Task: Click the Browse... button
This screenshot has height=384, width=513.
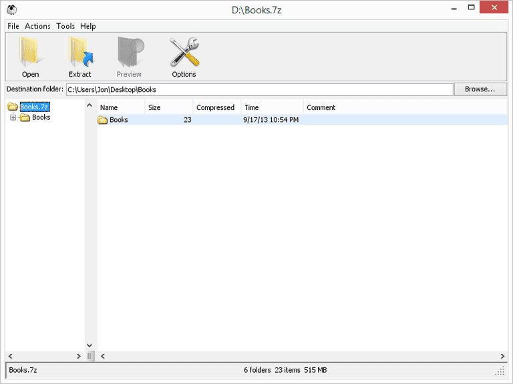Action: (480, 89)
